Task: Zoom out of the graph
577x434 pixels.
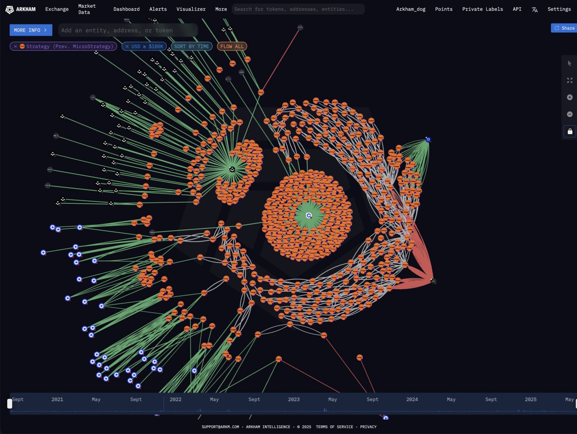Action: (x=570, y=114)
